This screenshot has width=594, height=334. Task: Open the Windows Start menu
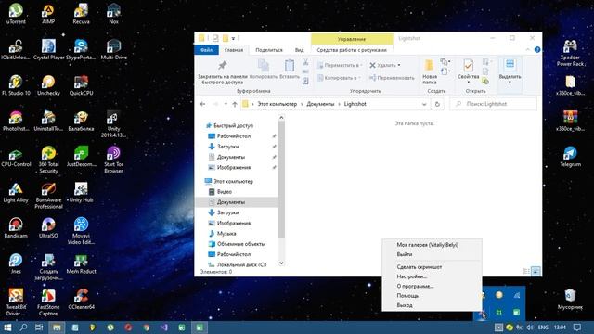[x=7, y=328]
